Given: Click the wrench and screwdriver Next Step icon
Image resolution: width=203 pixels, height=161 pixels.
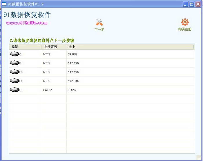Looking at the screenshot, I should [x=99, y=23].
